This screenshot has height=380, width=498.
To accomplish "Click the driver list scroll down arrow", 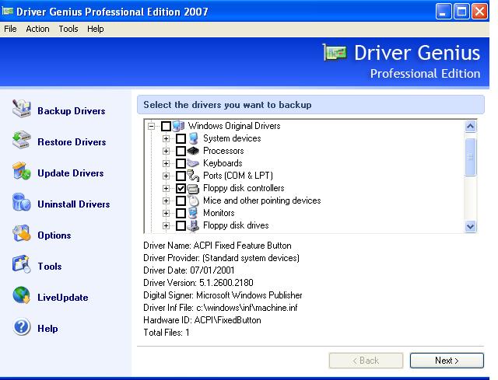I will pyautogui.click(x=470, y=226).
